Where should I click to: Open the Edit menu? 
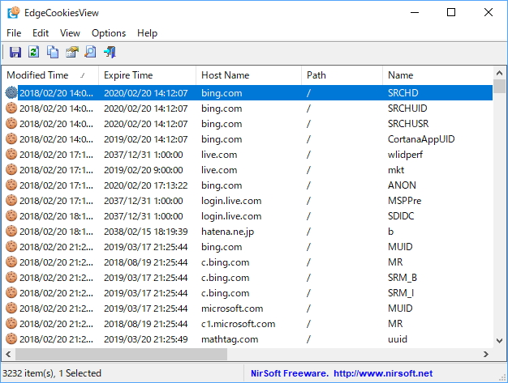pos(41,33)
